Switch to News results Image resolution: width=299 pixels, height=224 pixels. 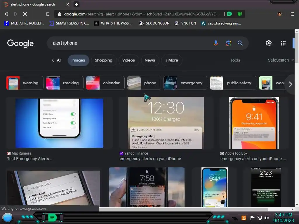click(150, 60)
